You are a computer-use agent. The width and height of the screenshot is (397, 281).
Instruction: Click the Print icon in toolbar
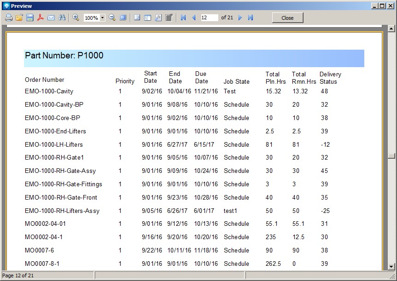coord(8,17)
